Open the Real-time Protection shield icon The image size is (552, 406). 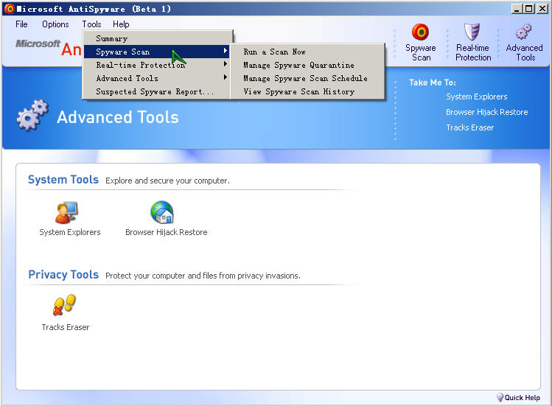[472, 32]
